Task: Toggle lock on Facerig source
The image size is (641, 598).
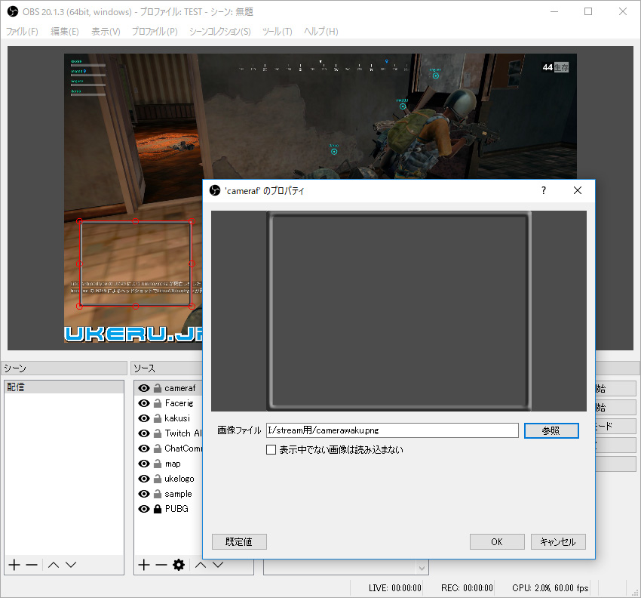Action: tap(158, 403)
